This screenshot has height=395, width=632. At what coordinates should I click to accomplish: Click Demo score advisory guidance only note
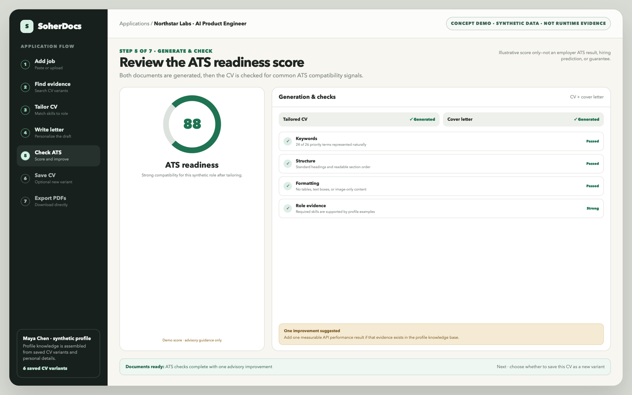pyautogui.click(x=192, y=340)
